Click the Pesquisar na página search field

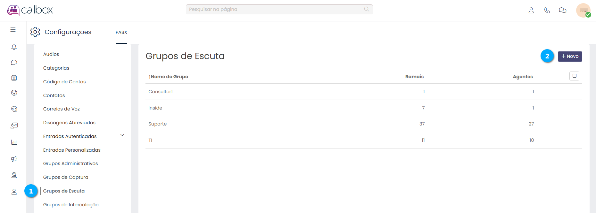(x=276, y=9)
